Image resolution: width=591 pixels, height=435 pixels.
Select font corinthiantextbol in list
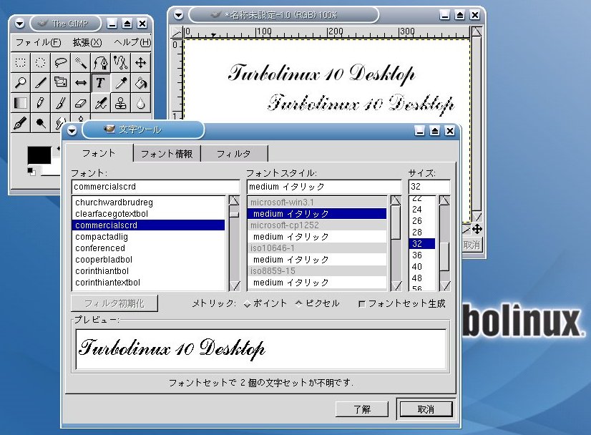(149, 283)
